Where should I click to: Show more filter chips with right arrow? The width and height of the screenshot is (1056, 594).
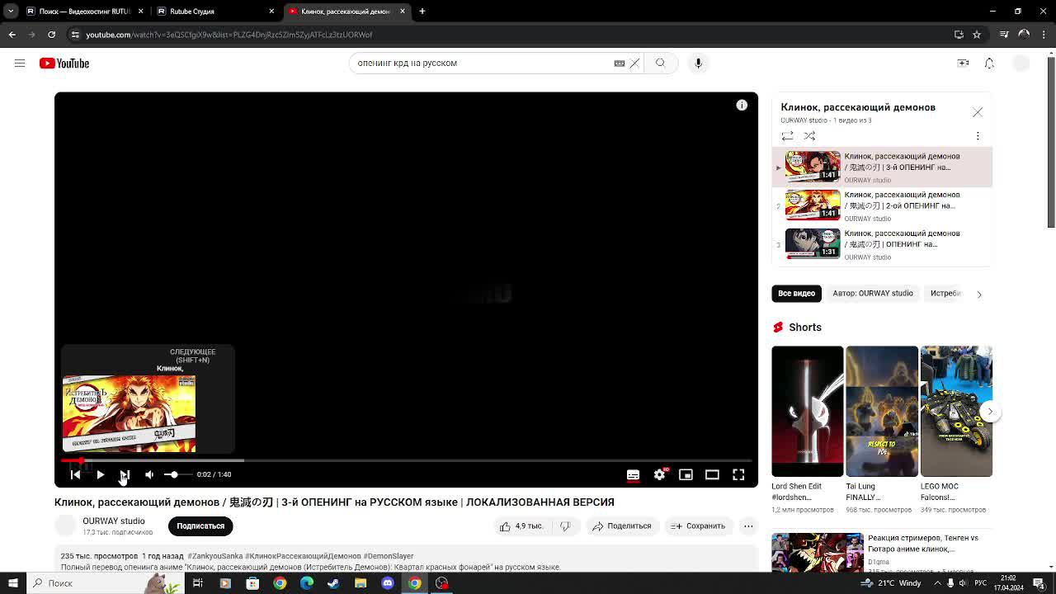pos(979,294)
